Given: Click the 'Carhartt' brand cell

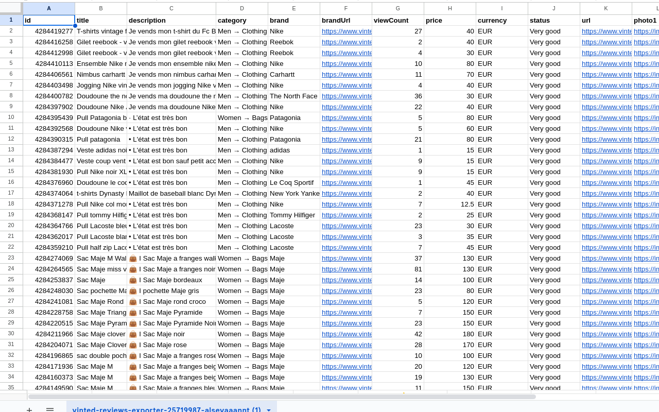Looking at the screenshot, I should pyautogui.click(x=294, y=74).
